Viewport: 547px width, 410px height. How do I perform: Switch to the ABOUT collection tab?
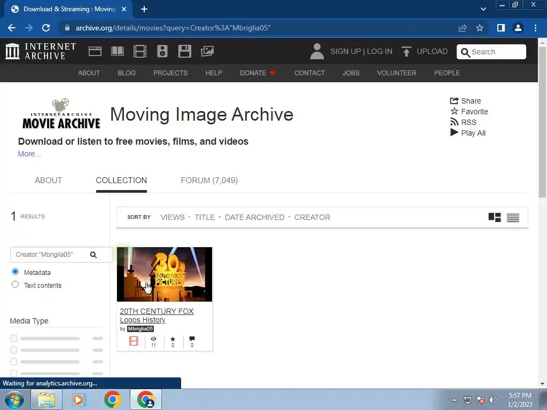click(x=48, y=180)
